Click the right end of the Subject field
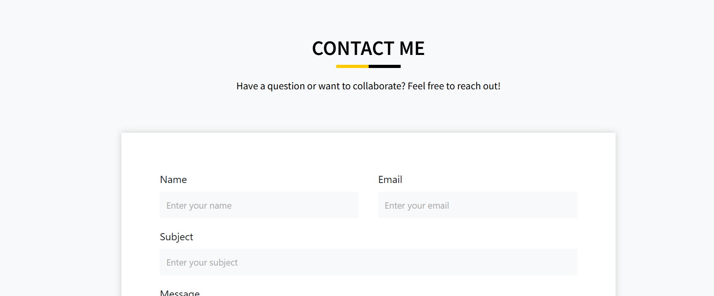The height and width of the screenshot is (296, 714). pos(569,262)
